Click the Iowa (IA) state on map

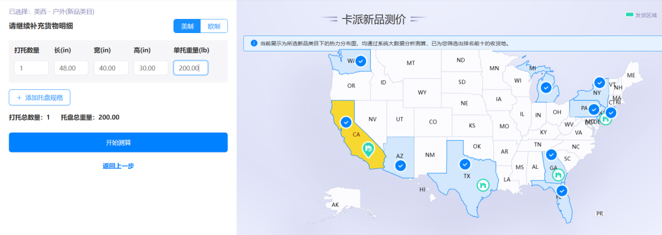tap(499, 99)
